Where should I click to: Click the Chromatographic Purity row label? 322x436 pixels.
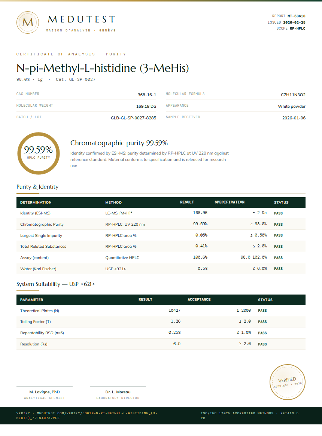[x=42, y=225]
